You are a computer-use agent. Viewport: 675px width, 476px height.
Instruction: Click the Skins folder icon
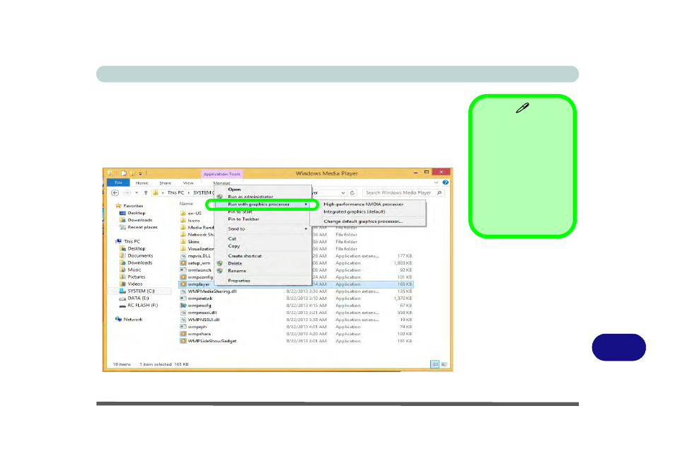(x=183, y=241)
